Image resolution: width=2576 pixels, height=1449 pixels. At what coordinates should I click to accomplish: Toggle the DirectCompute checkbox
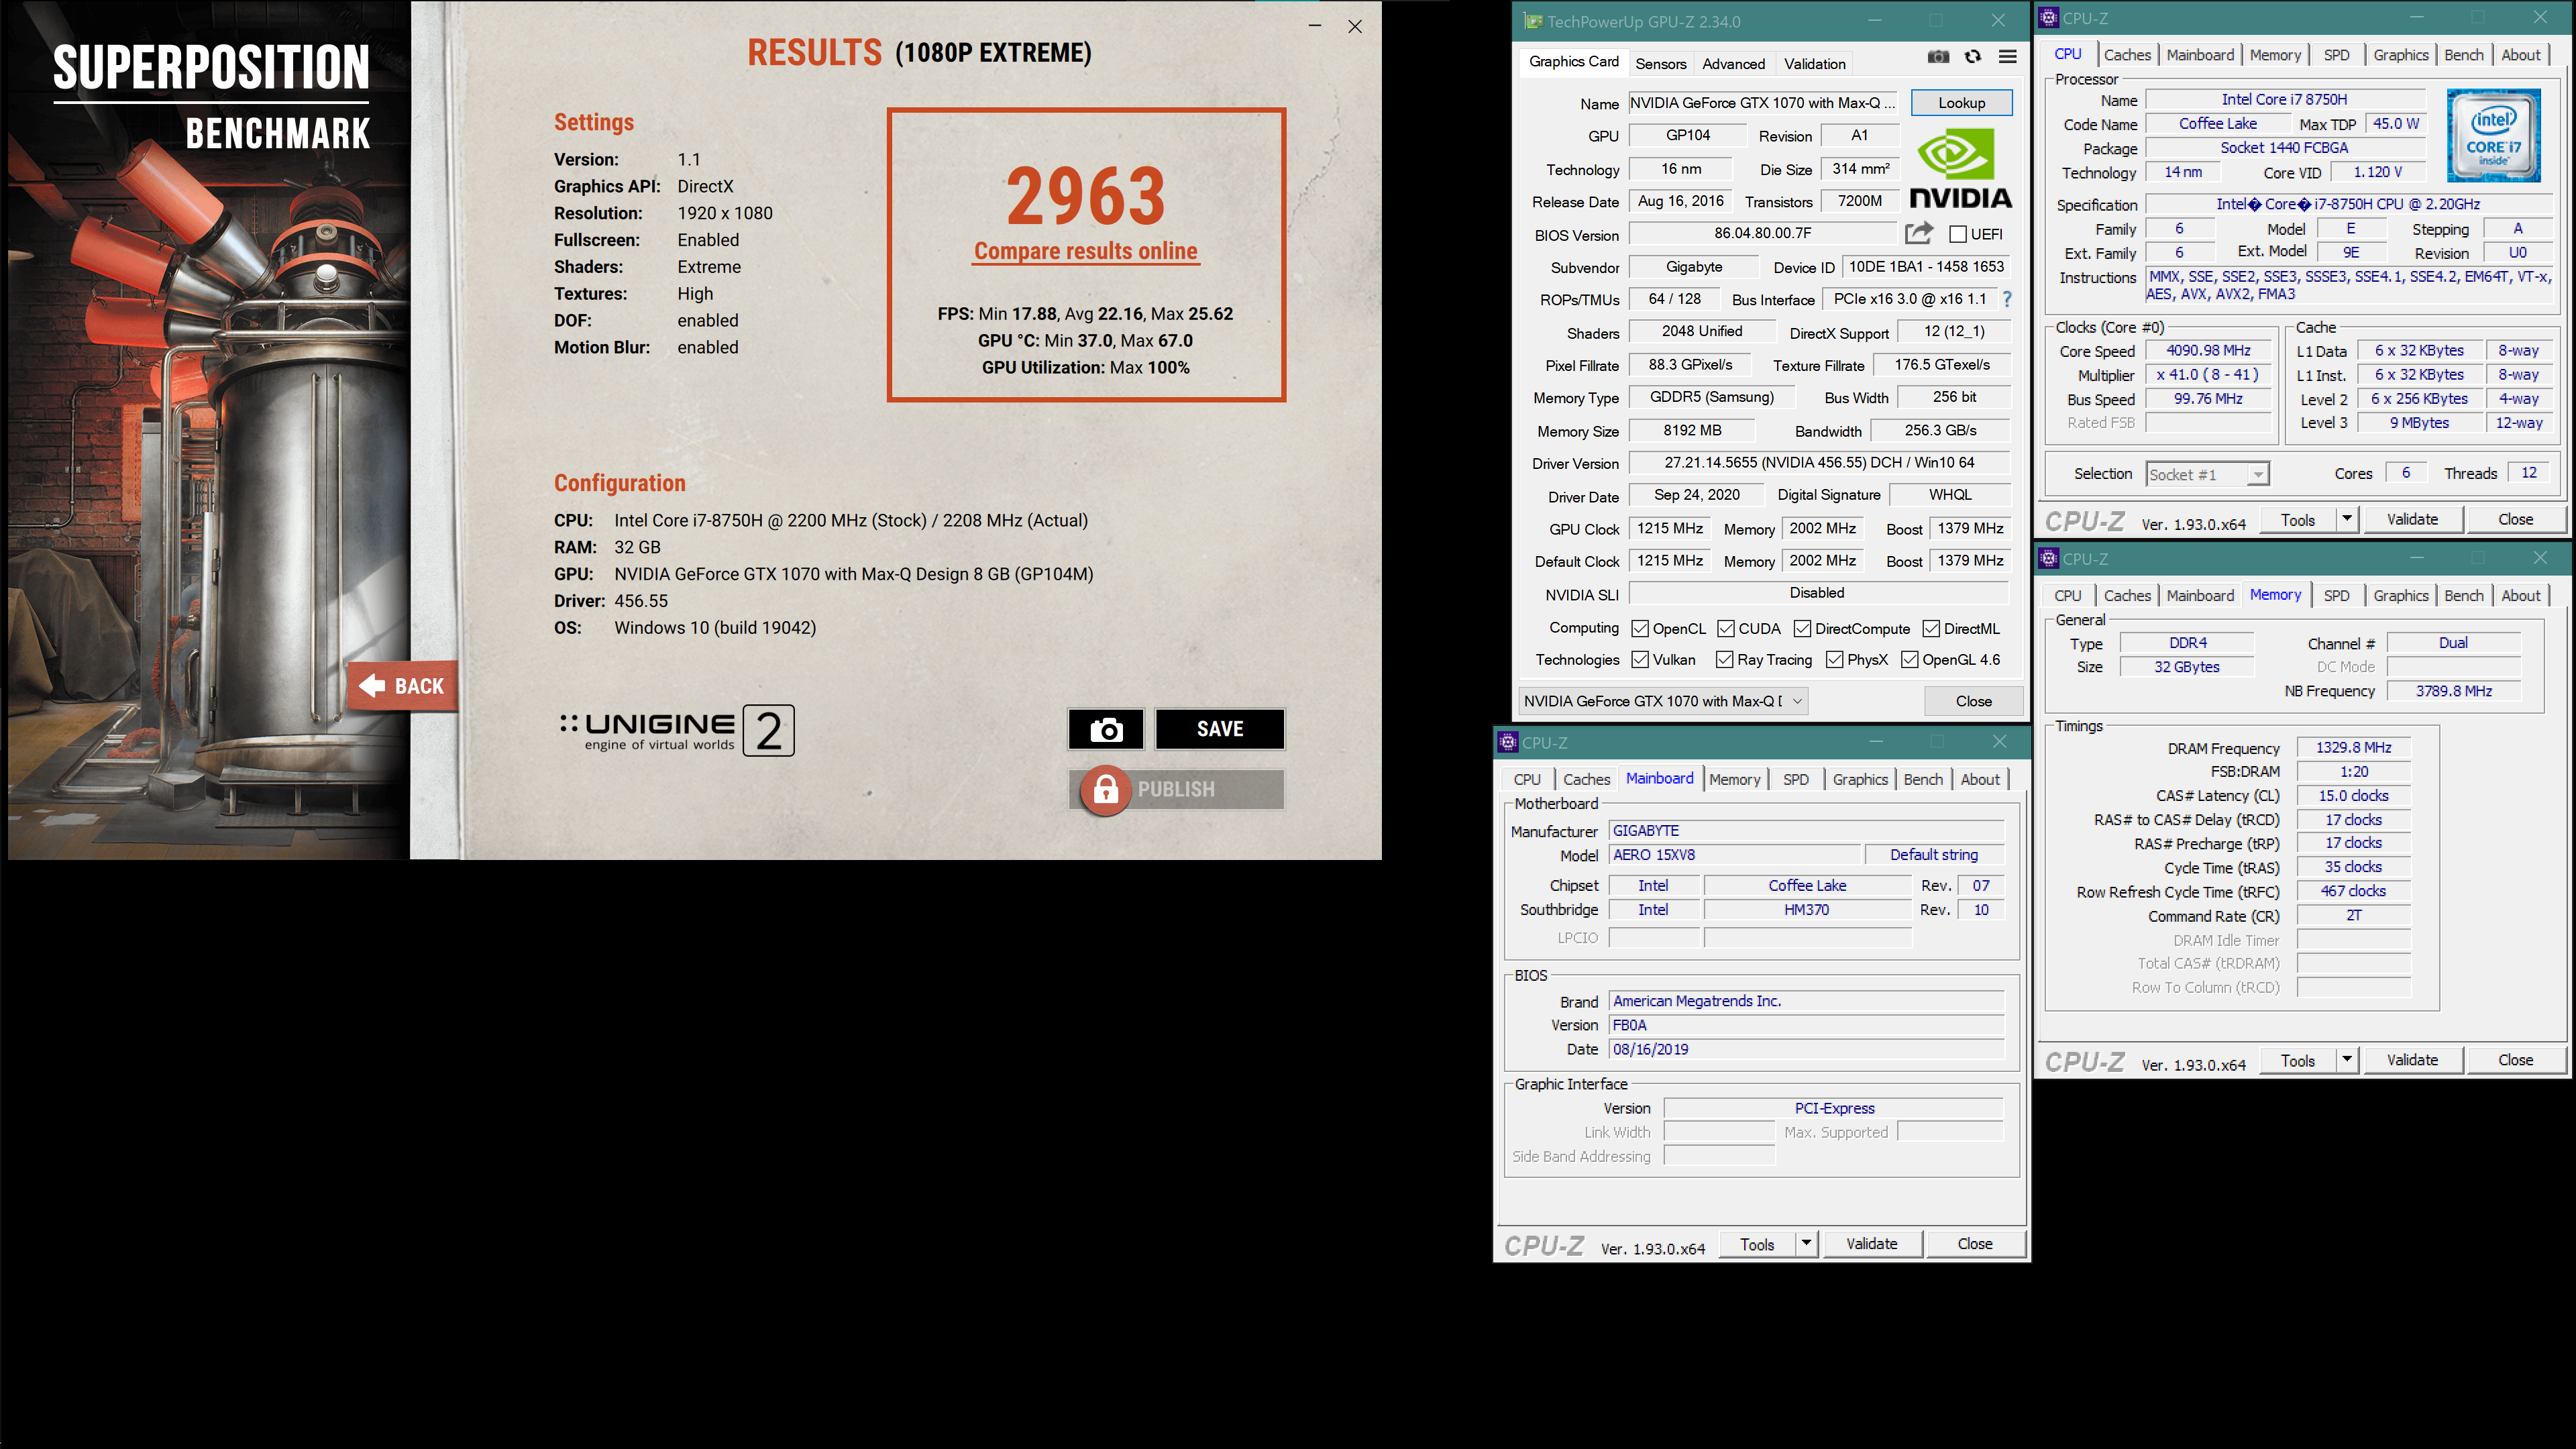click(1803, 628)
